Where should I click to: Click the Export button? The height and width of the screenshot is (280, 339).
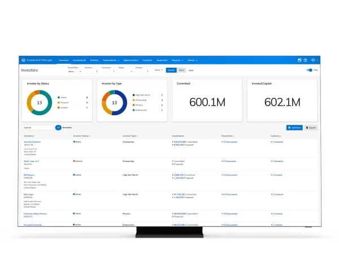[x=311, y=128]
